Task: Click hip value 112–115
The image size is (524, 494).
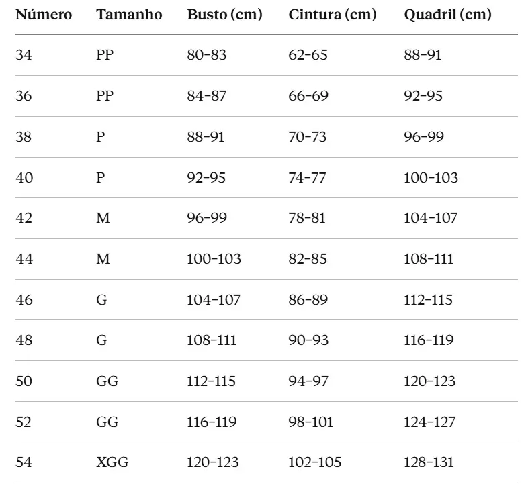Action: pyautogui.click(x=428, y=300)
